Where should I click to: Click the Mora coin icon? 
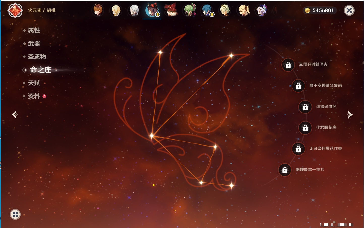(307, 10)
